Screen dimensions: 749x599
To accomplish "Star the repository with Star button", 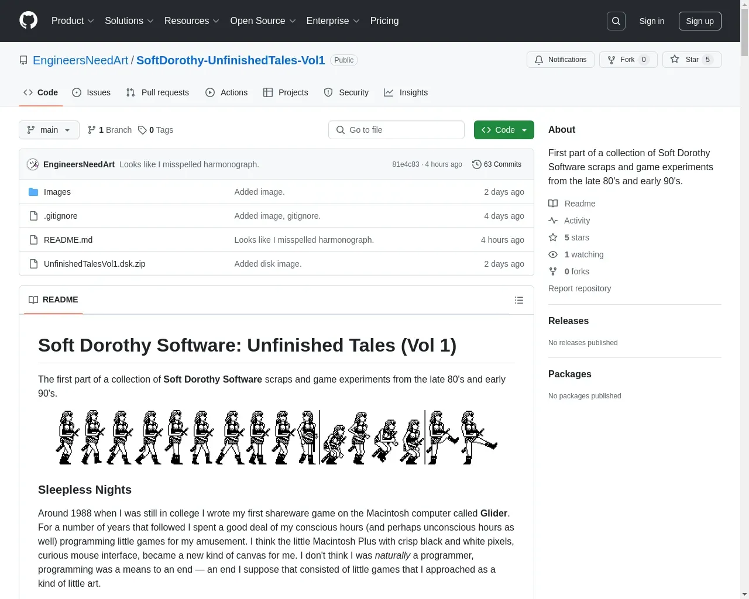I will [692, 60].
